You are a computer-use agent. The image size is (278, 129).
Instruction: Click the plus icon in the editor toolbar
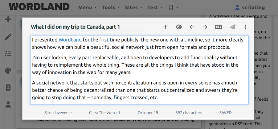[x=166, y=27]
